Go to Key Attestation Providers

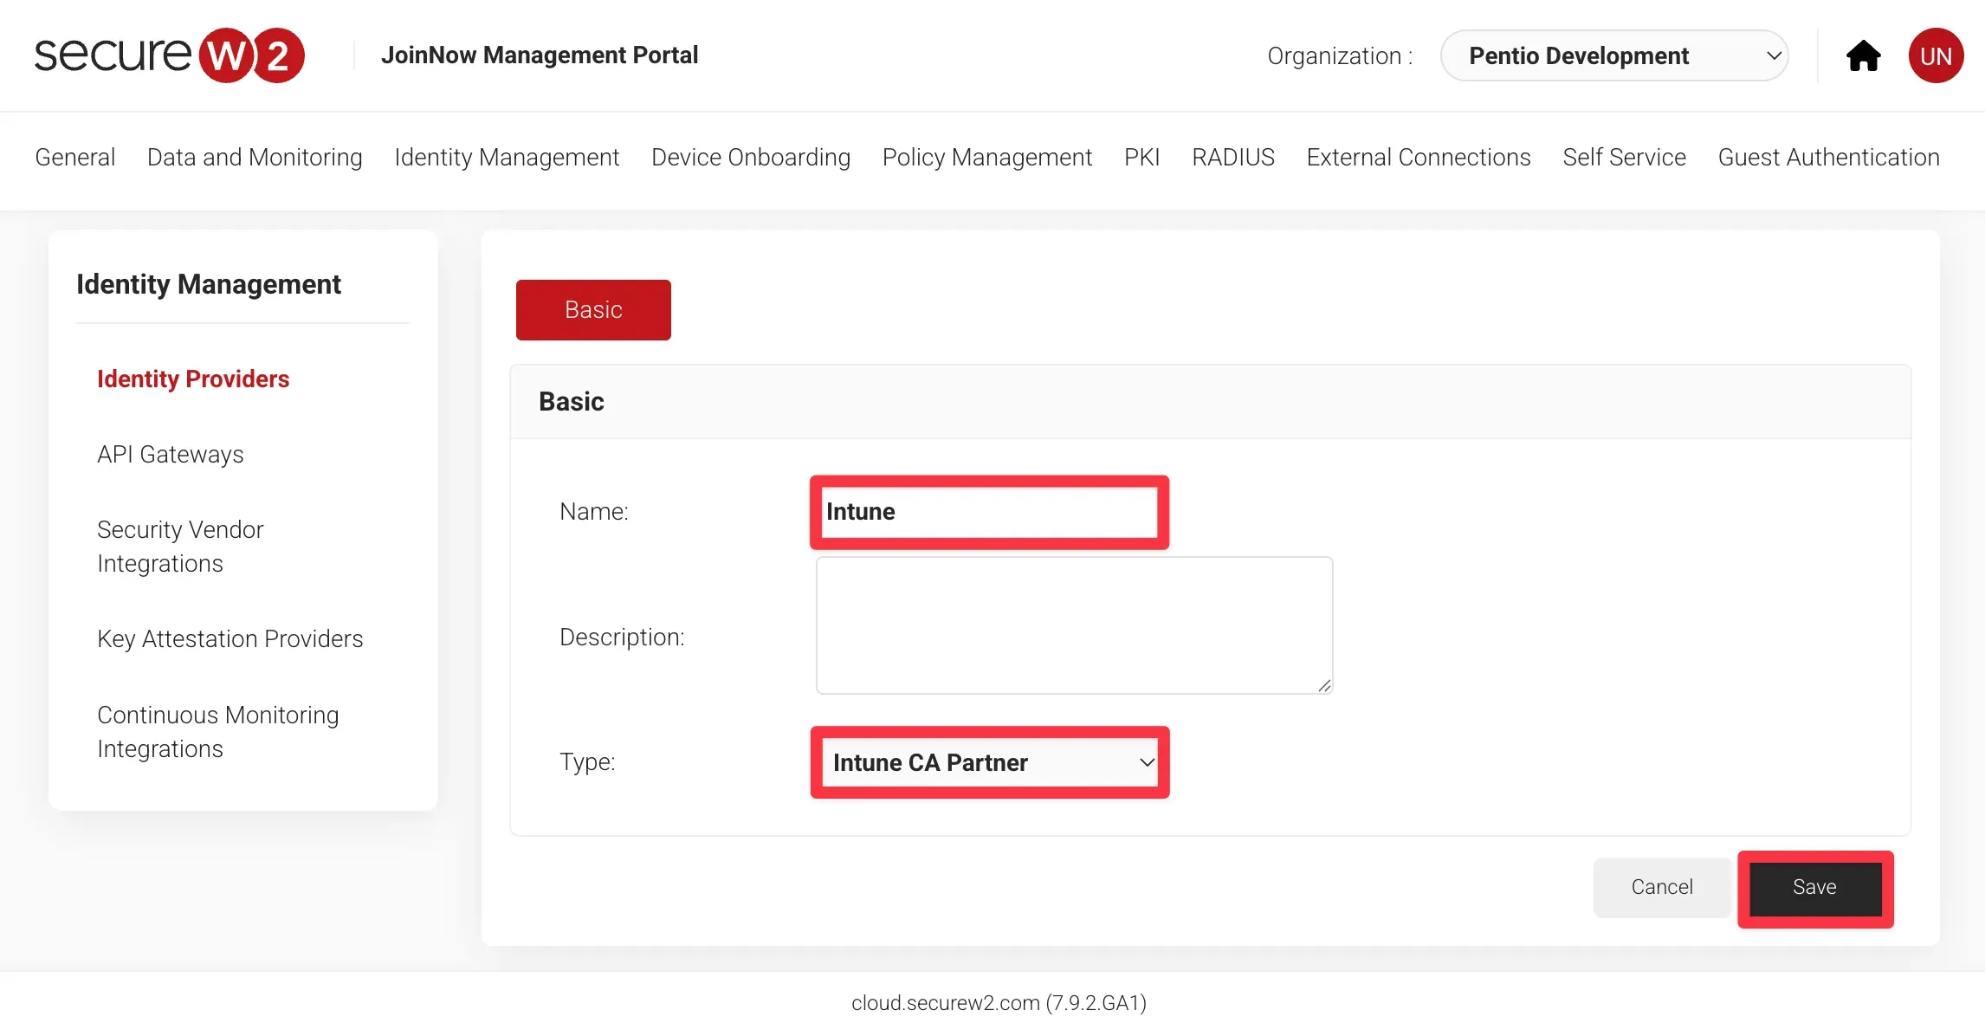coord(230,638)
